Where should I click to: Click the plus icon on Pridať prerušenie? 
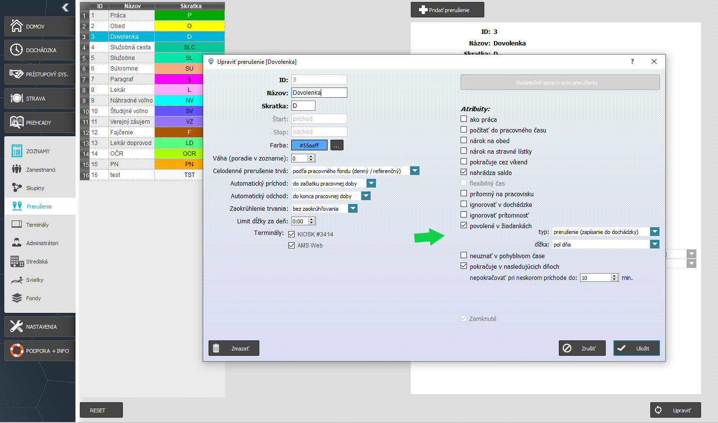coord(423,10)
